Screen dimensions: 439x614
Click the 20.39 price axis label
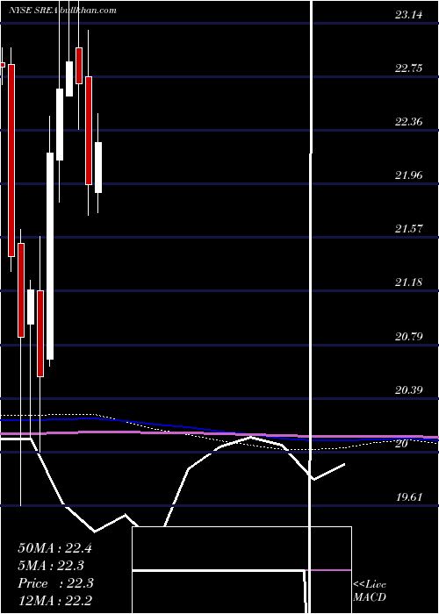coord(408,390)
